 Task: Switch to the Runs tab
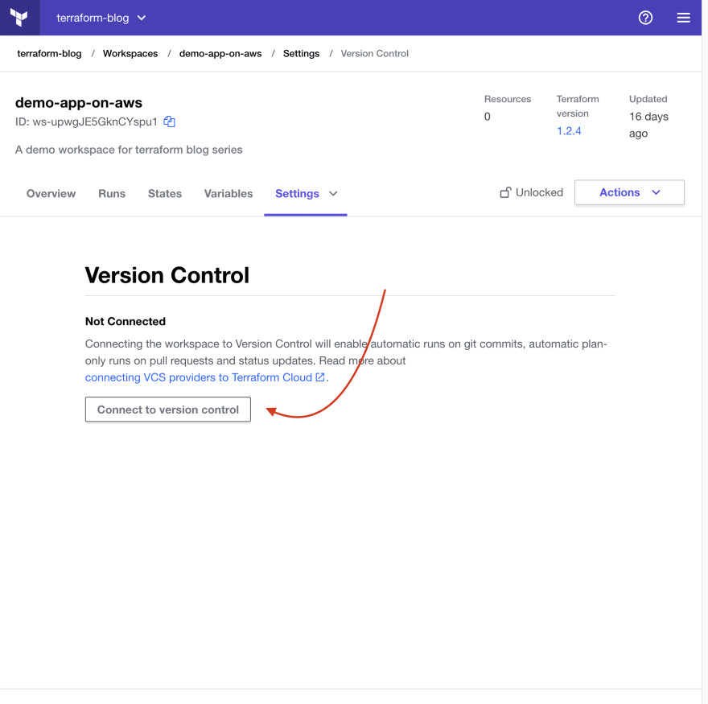(x=112, y=193)
